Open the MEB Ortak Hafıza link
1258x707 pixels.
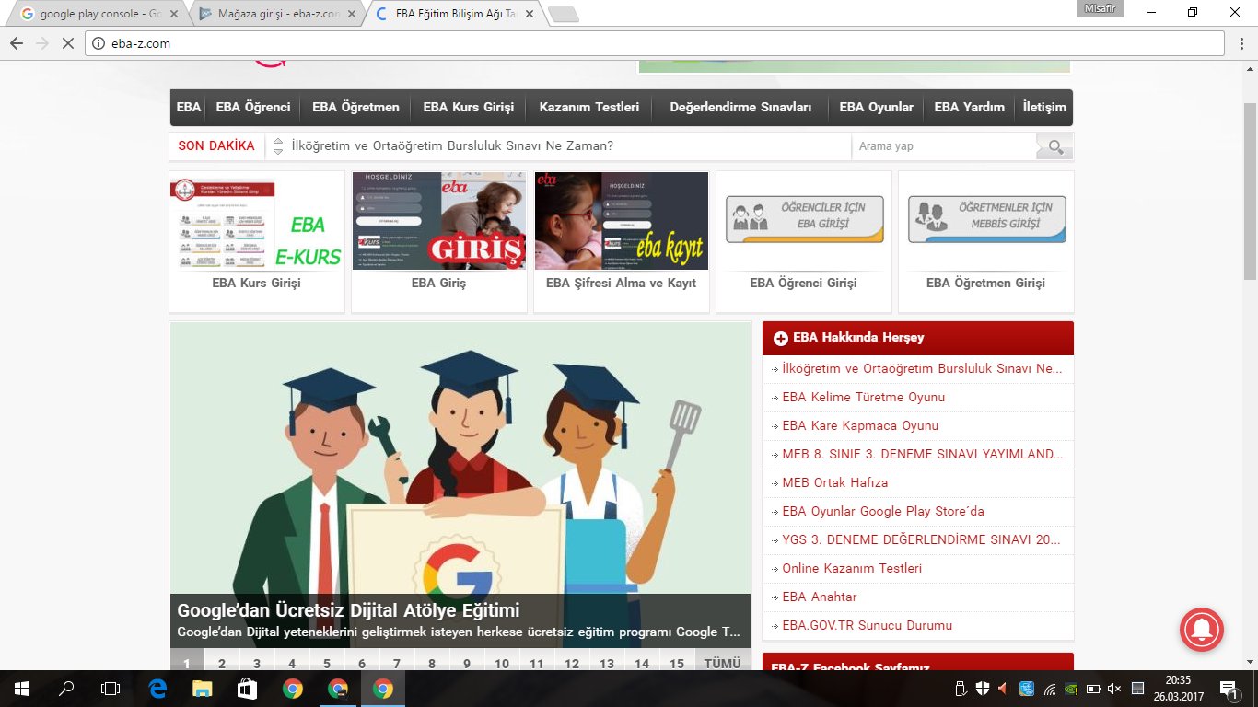coord(835,483)
